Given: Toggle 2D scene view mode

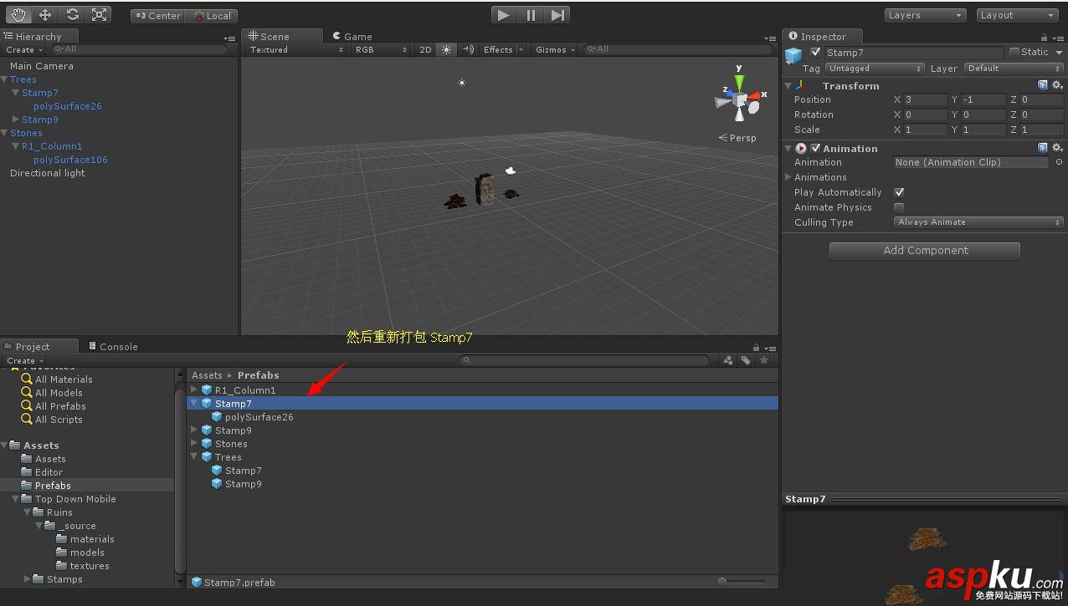Looking at the screenshot, I should click(x=425, y=49).
